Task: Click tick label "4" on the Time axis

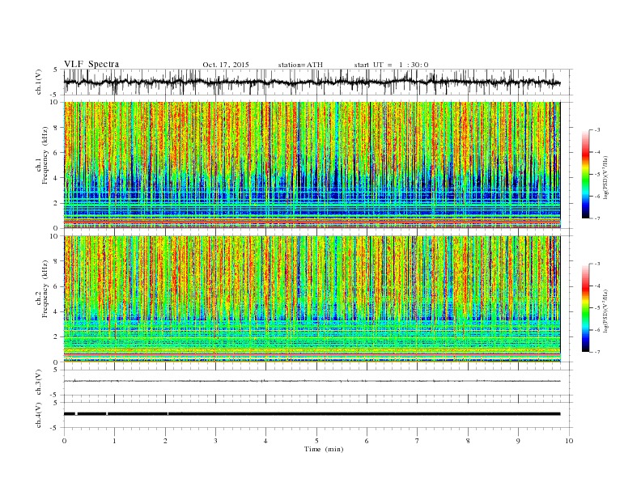Action: pyautogui.click(x=266, y=441)
